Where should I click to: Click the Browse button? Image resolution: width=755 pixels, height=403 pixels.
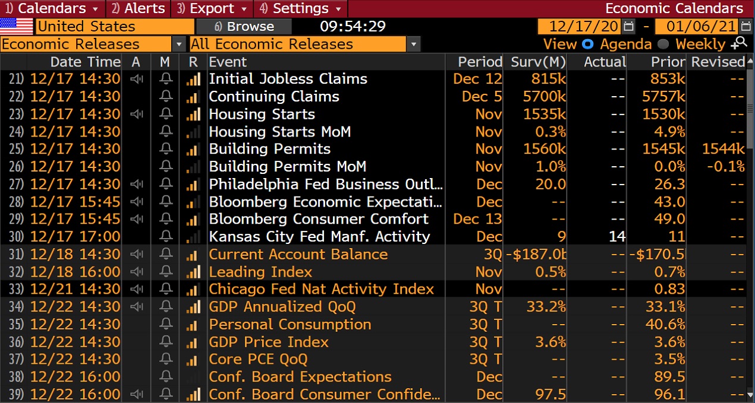(x=244, y=27)
